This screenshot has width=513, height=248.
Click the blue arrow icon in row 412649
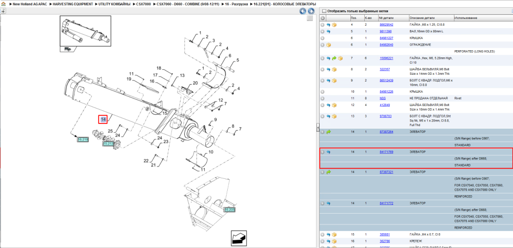tap(328, 105)
